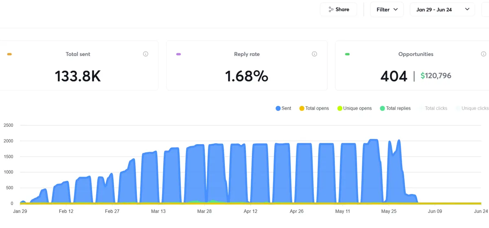Click the Mar 28 x-axis label
Screen dimensions: 489x228
tap(204, 211)
